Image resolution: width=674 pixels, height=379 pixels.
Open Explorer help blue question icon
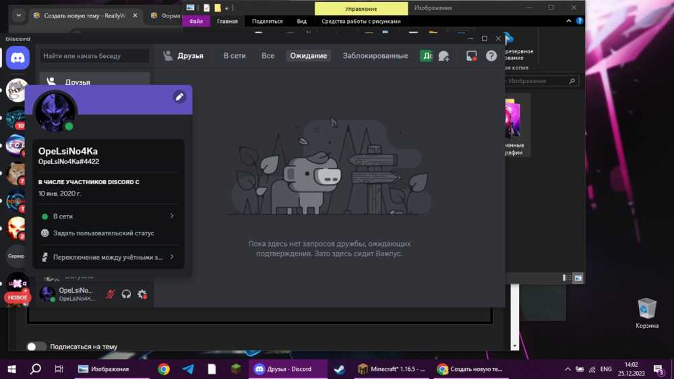click(x=580, y=21)
